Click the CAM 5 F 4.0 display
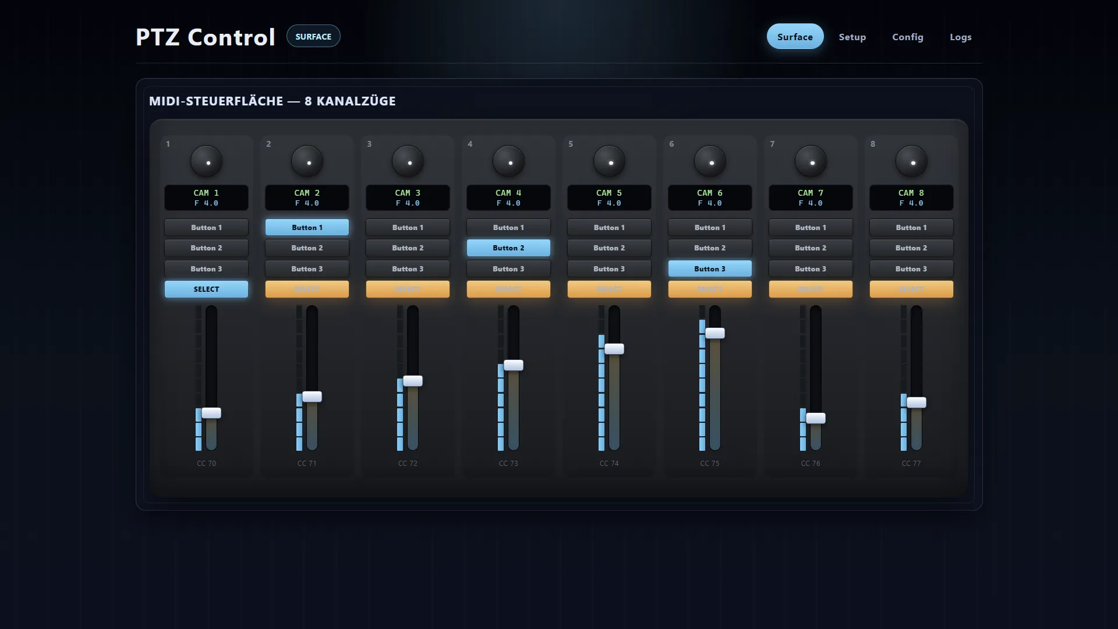The image size is (1118, 629). (x=609, y=197)
